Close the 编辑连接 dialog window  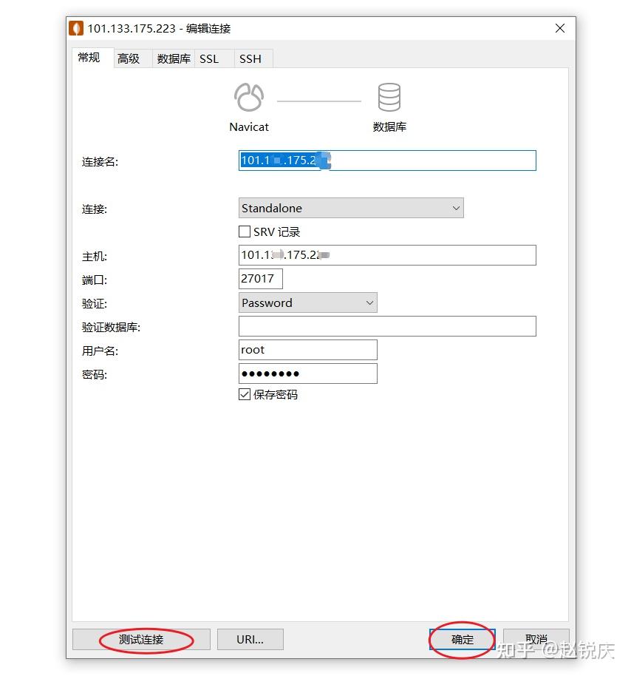(560, 28)
